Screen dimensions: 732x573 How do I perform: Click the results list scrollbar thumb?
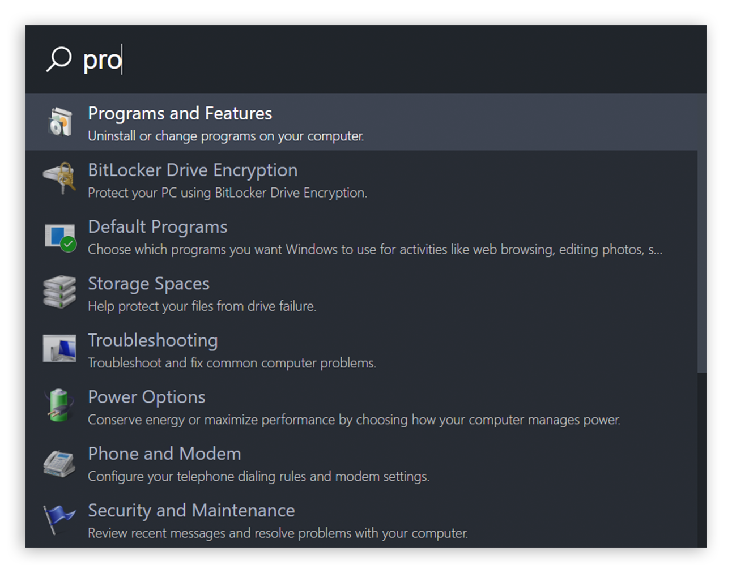pyautogui.click(x=702, y=233)
